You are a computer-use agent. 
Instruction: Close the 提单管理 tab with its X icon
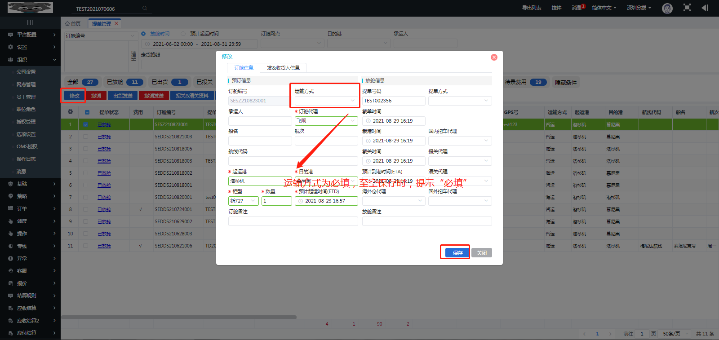(116, 23)
